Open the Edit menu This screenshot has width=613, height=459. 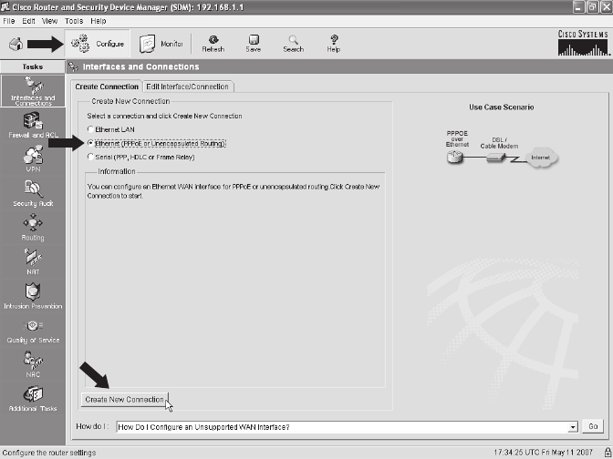coord(28,21)
